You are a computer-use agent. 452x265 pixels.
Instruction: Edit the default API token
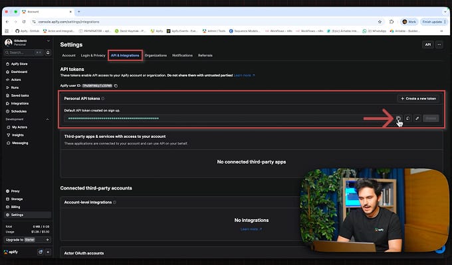417,118
